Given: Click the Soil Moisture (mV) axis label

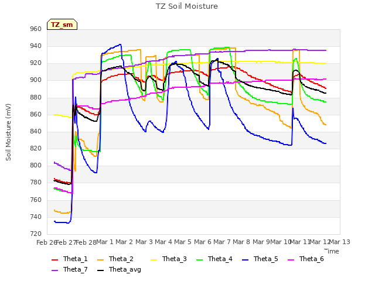Looking at the screenshot, I should pyautogui.click(x=9, y=132).
